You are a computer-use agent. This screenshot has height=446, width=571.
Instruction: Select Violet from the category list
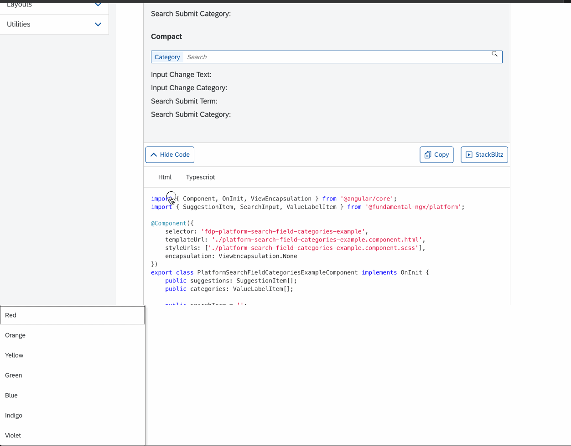73,436
